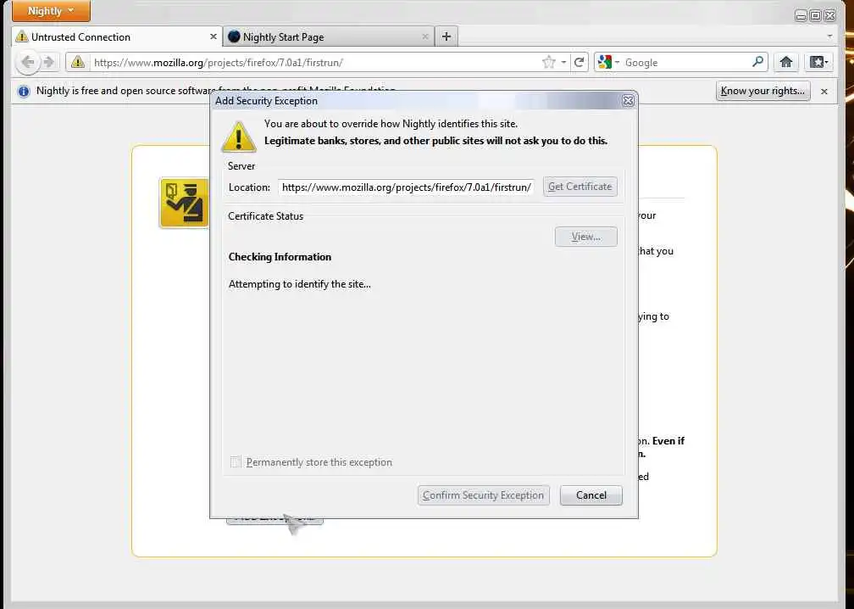The width and height of the screenshot is (854, 609).
Task: Click the View certificate button
Action: pyautogui.click(x=586, y=237)
